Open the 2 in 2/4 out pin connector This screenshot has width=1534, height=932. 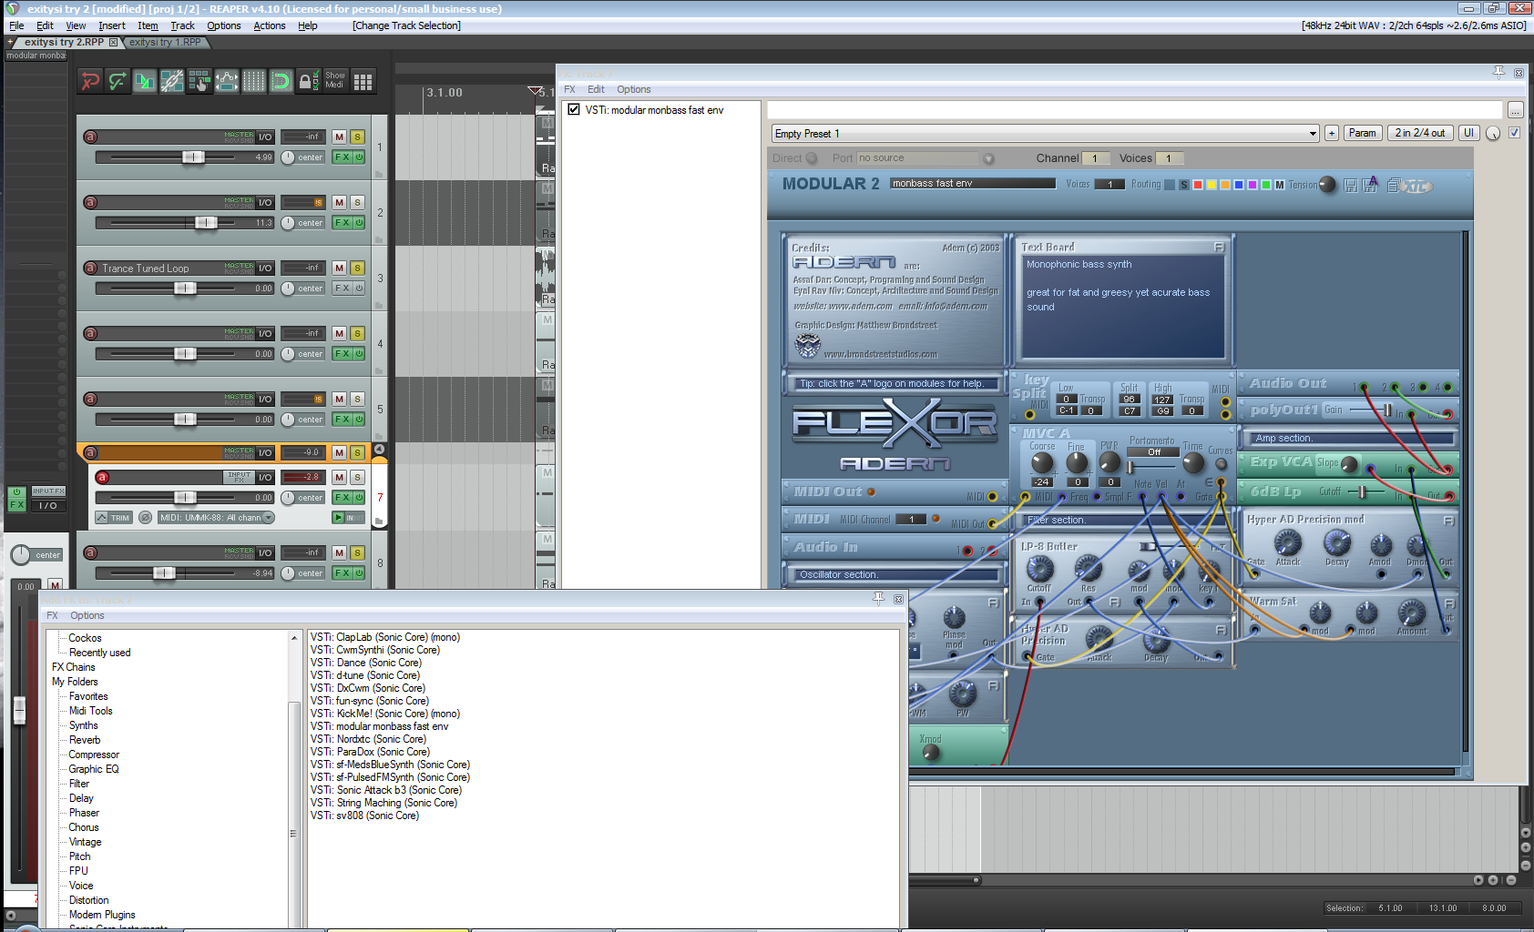click(x=1420, y=133)
